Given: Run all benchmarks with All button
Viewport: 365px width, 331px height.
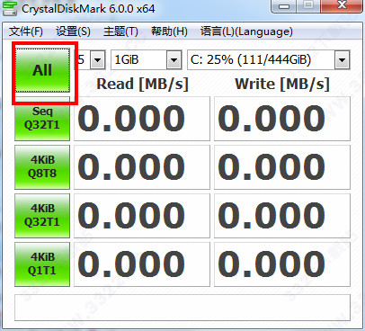Looking at the screenshot, I should coord(42,70).
